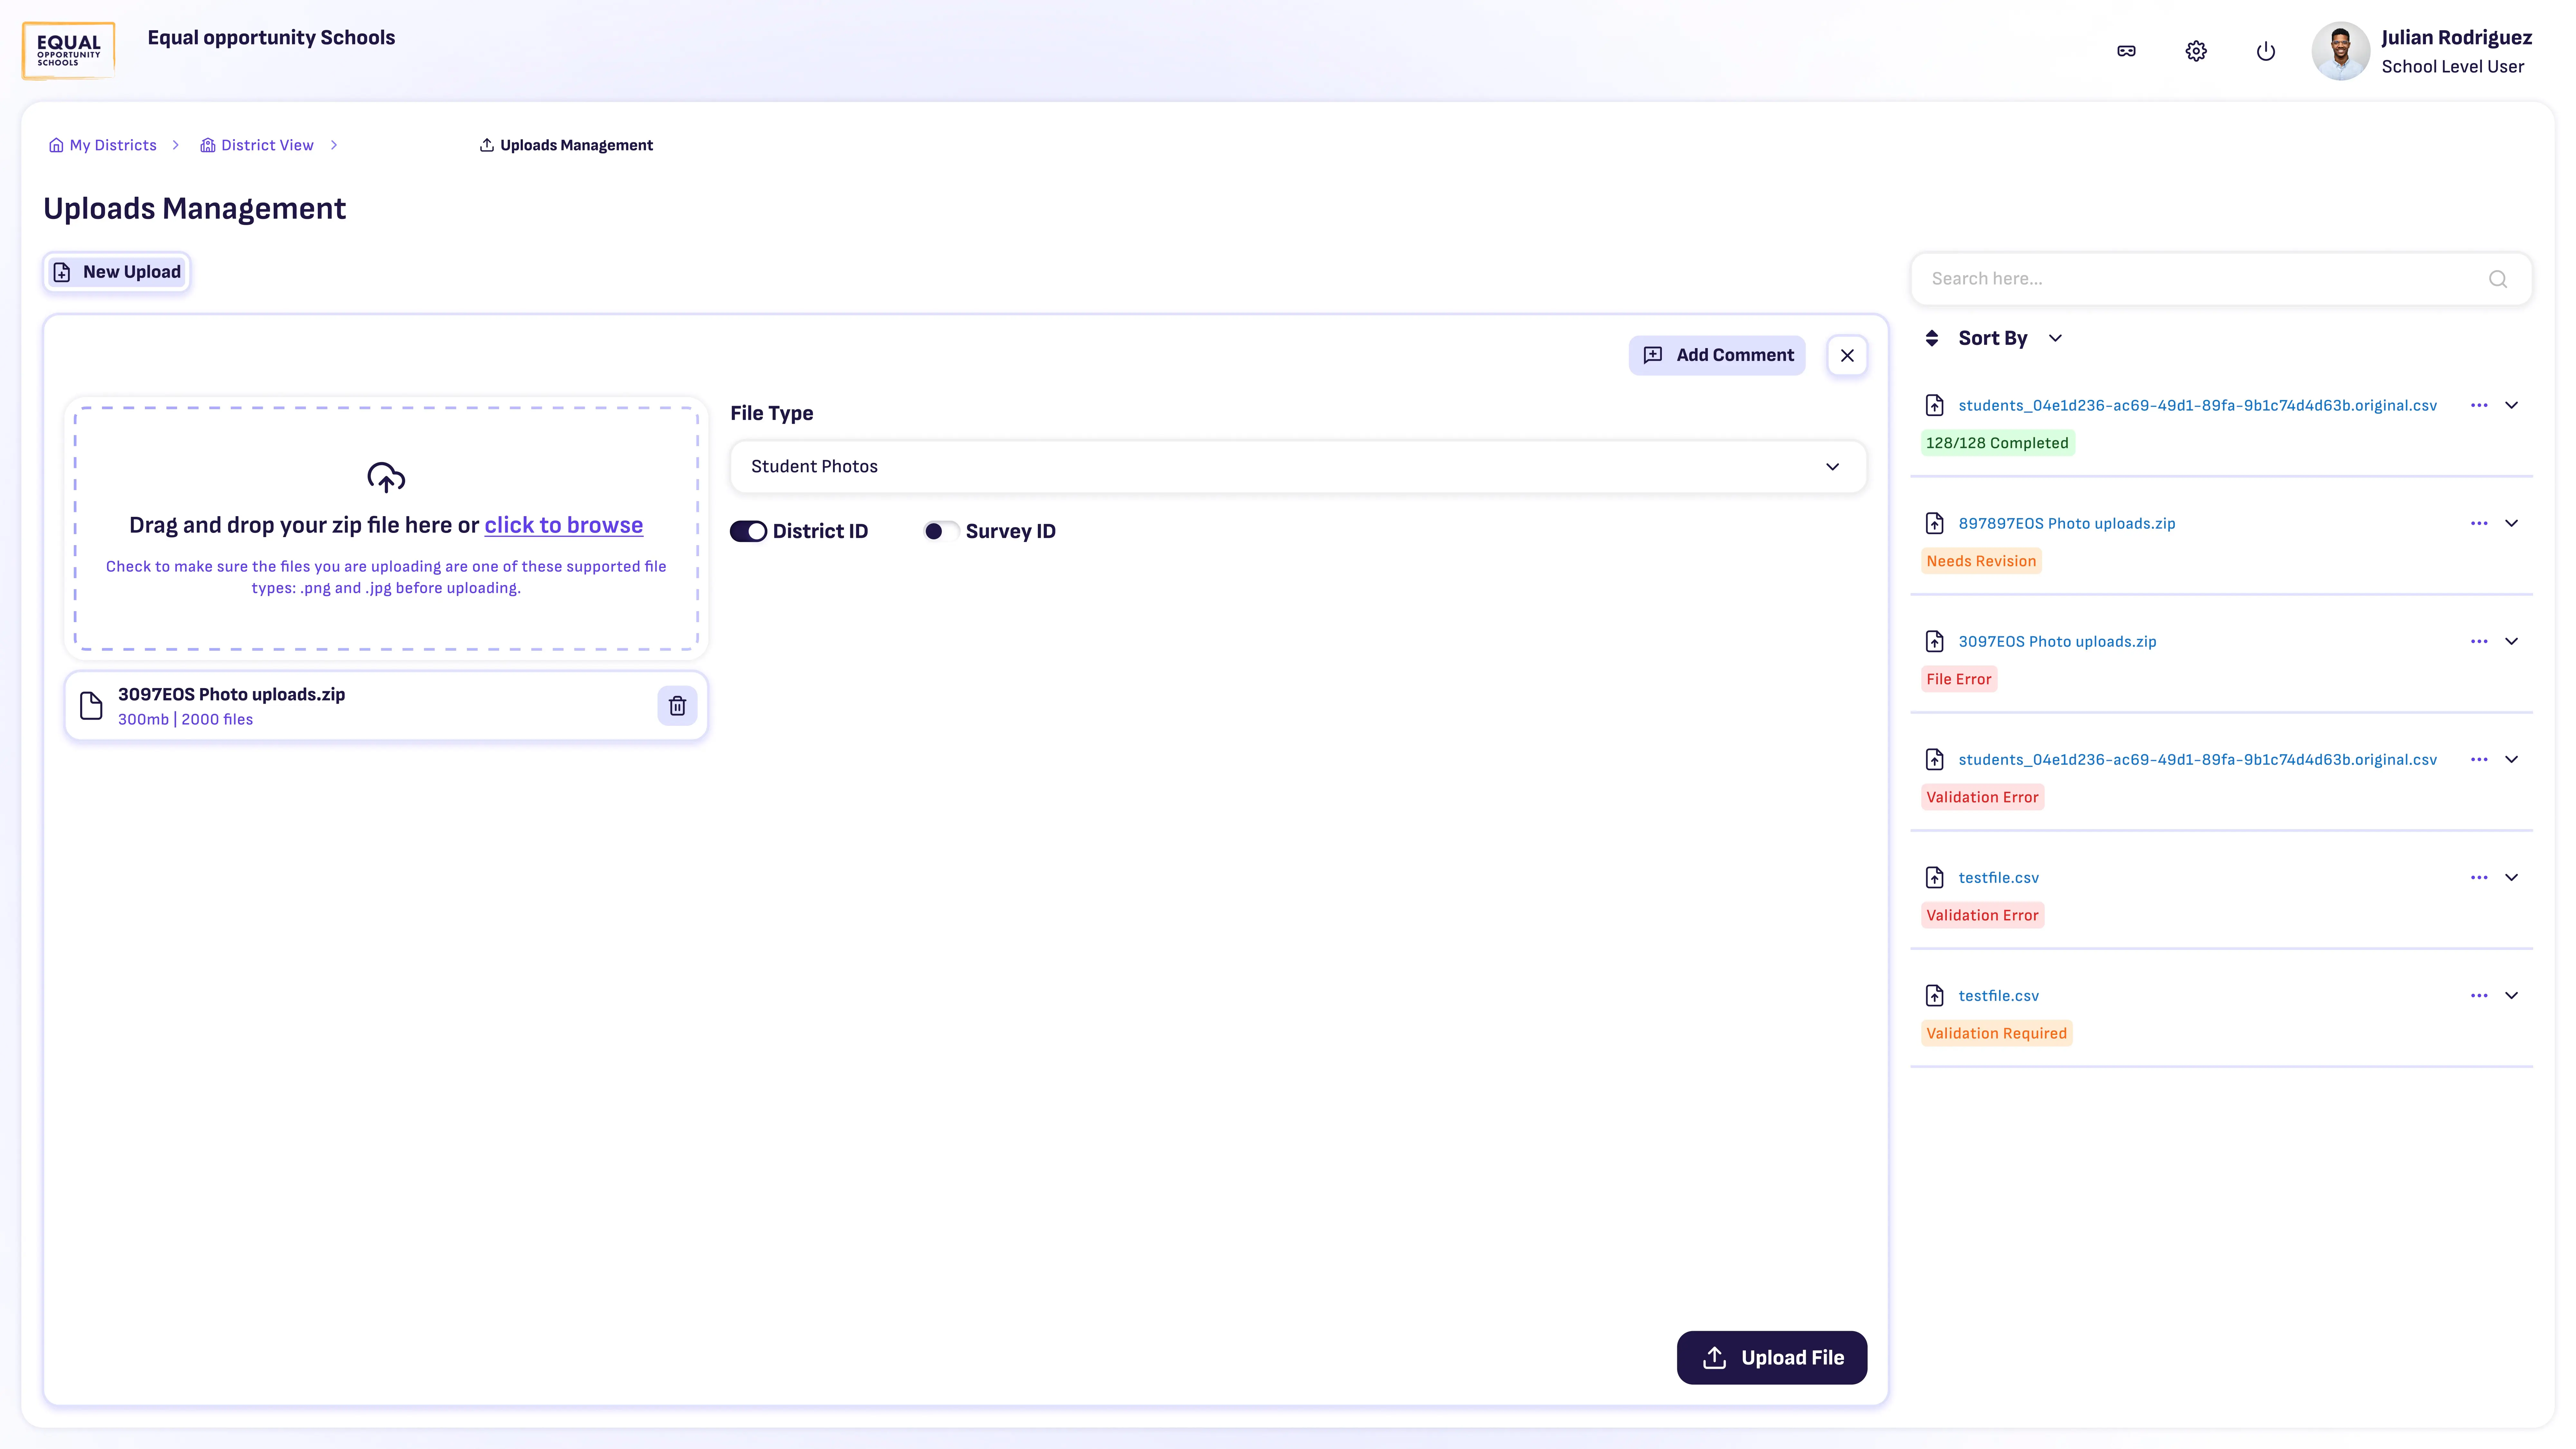Image resolution: width=2576 pixels, height=1449 pixels.
Task: Expand the Validation Error students csv row
Action: tap(2511, 759)
